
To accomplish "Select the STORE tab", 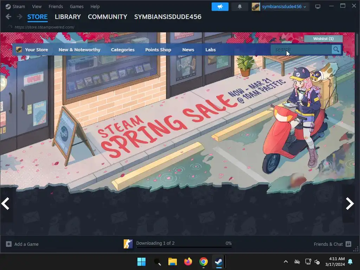I will [37, 17].
